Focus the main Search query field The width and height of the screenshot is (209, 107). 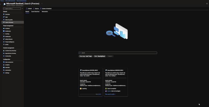click(118, 53)
